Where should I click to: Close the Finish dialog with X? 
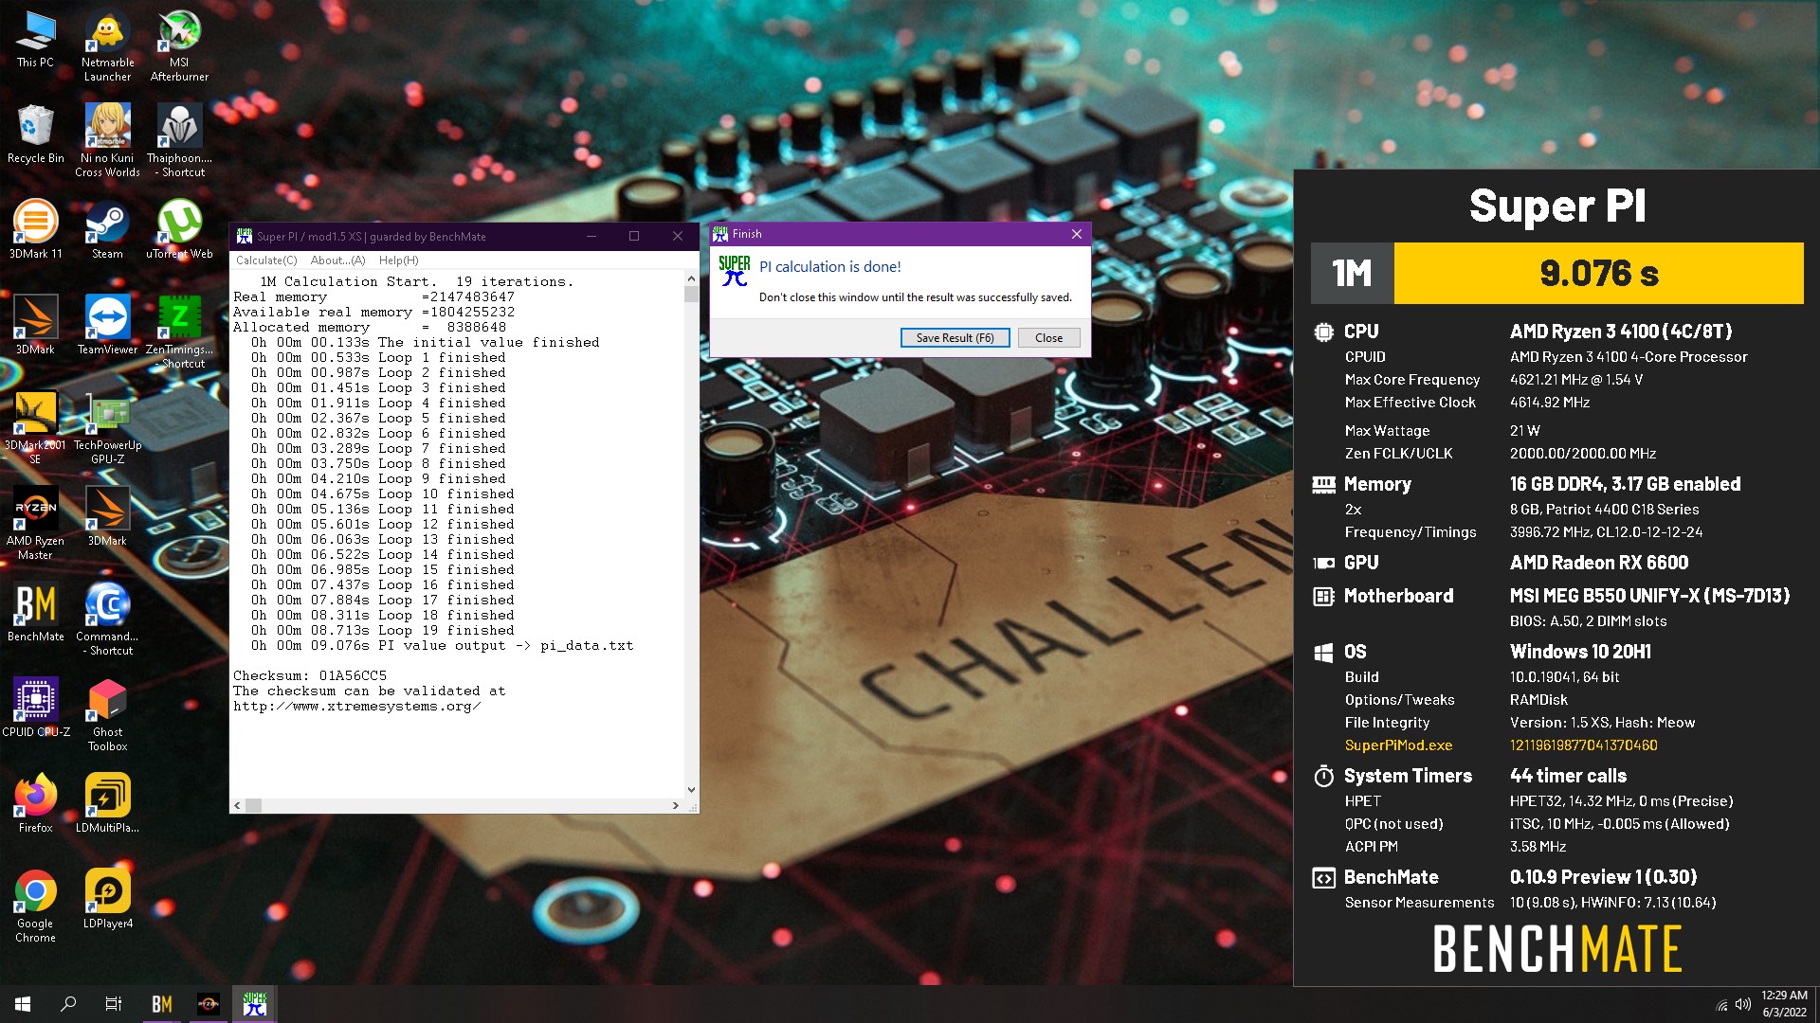pos(1077,234)
